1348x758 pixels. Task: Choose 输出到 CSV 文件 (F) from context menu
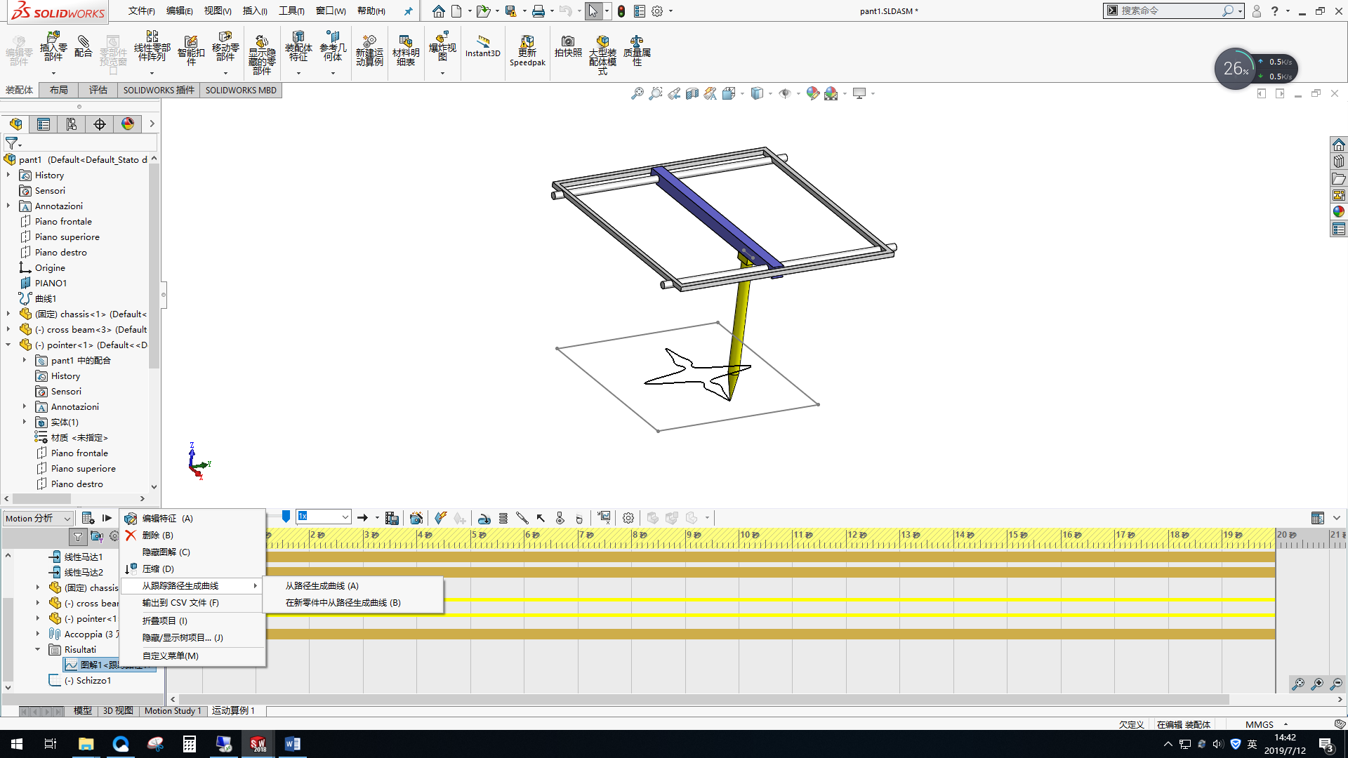180,602
